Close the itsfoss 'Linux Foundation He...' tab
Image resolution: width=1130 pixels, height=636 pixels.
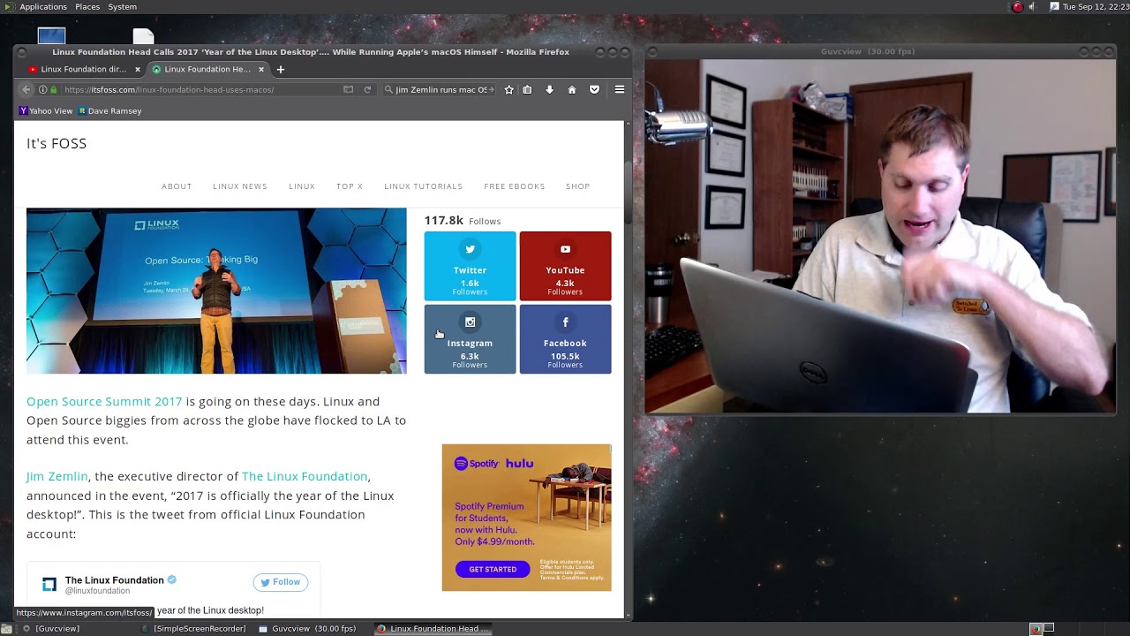[x=261, y=69]
